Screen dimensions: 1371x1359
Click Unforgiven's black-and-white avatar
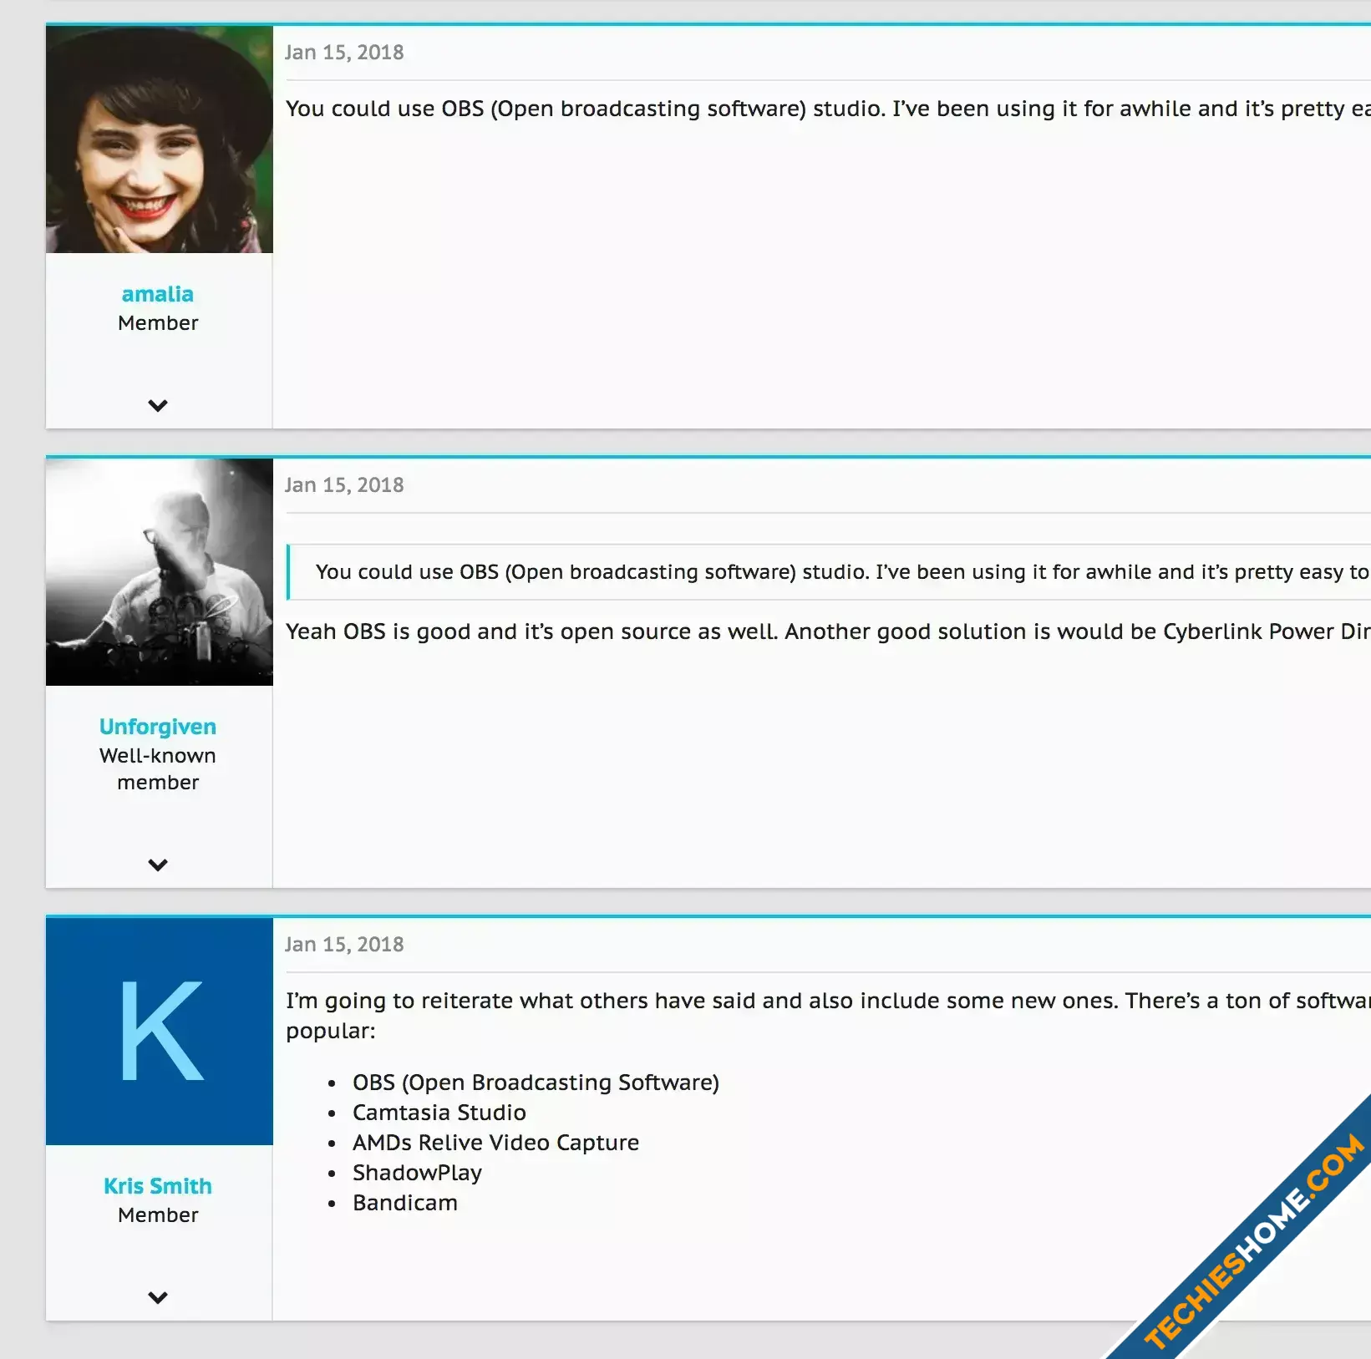(x=160, y=572)
